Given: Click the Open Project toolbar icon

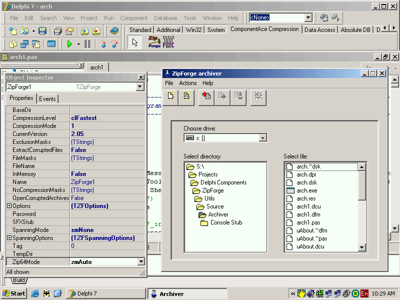Looking at the screenshot, I should pyautogui.click(x=68, y=31).
